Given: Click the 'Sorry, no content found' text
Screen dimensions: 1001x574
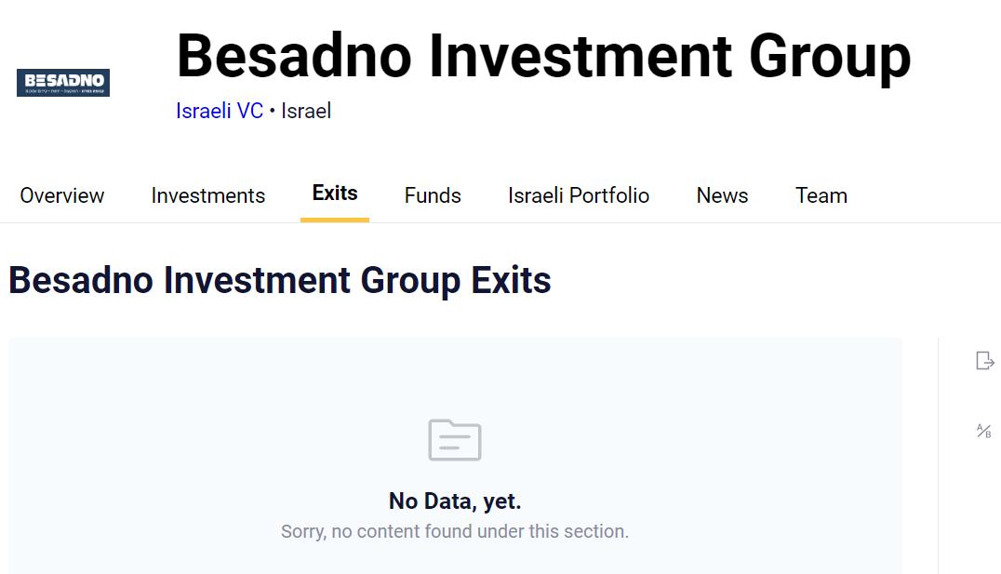Looking at the screenshot, I should pyautogui.click(x=455, y=532).
